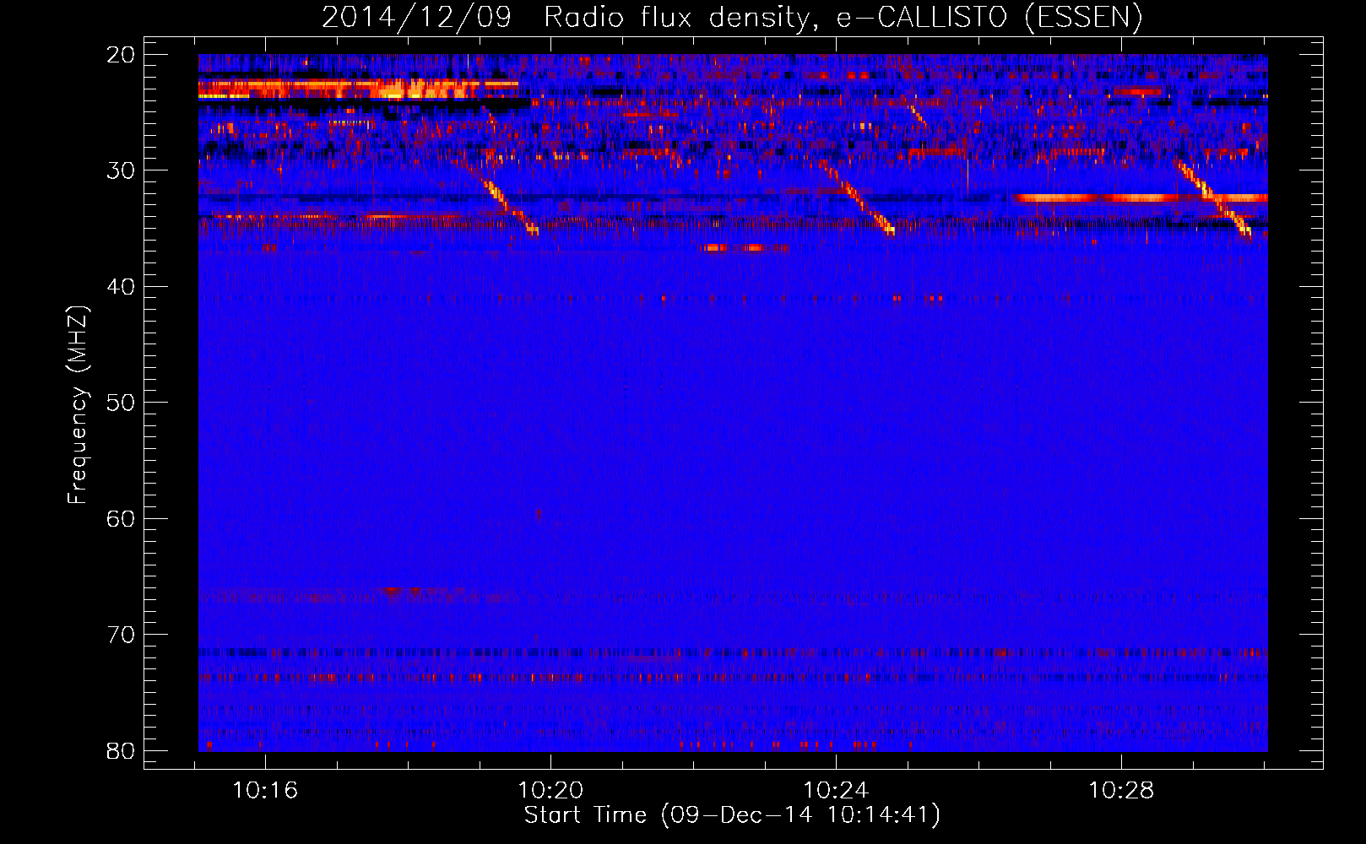1366x844 pixels.
Task: Click the 50 MHz frequency tick label
Action: 122,403
